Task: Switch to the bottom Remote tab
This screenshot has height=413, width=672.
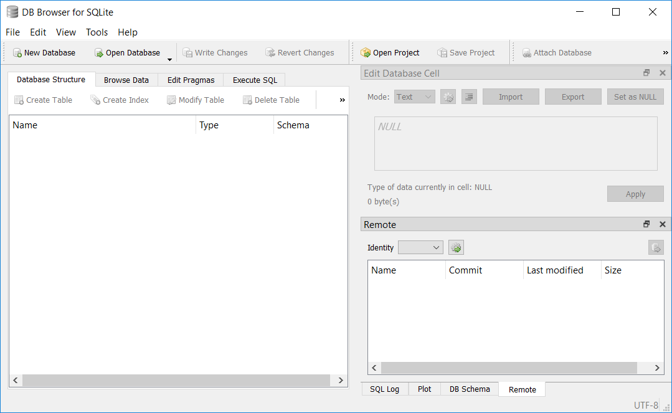Action: click(x=522, y=389)
